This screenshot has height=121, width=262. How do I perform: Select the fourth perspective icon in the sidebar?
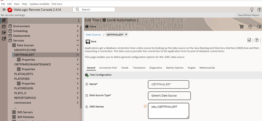point(4,38)
